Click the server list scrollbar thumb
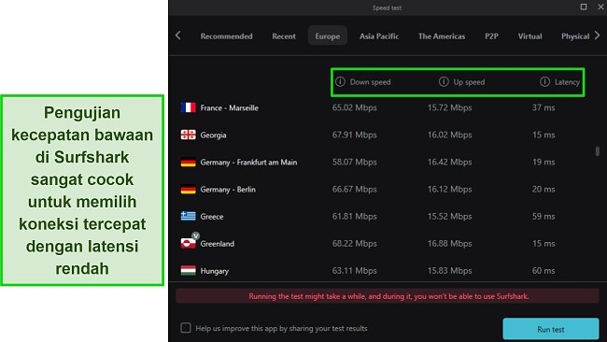The width and height of the screenshot is (607, 342). pyautogui.click(x=598, y=151)
